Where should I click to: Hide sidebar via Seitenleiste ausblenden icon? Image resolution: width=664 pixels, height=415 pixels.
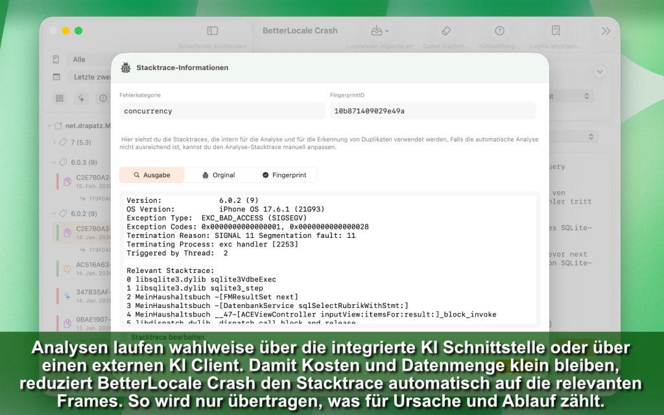coord(212,31)
